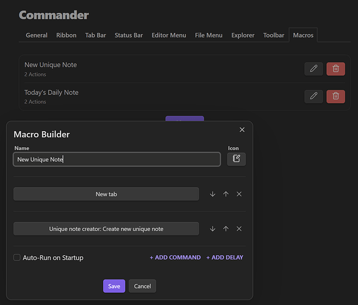
Task: Edit the Today's Daily Note macro
Action: (313, 96)
